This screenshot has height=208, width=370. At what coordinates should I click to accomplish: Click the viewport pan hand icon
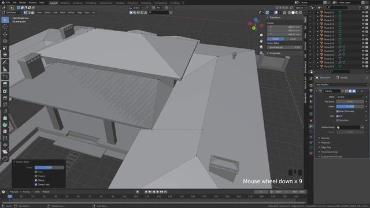[261, 41]
